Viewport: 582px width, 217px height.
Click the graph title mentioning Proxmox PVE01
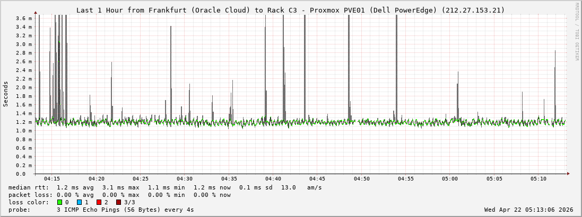290,10
